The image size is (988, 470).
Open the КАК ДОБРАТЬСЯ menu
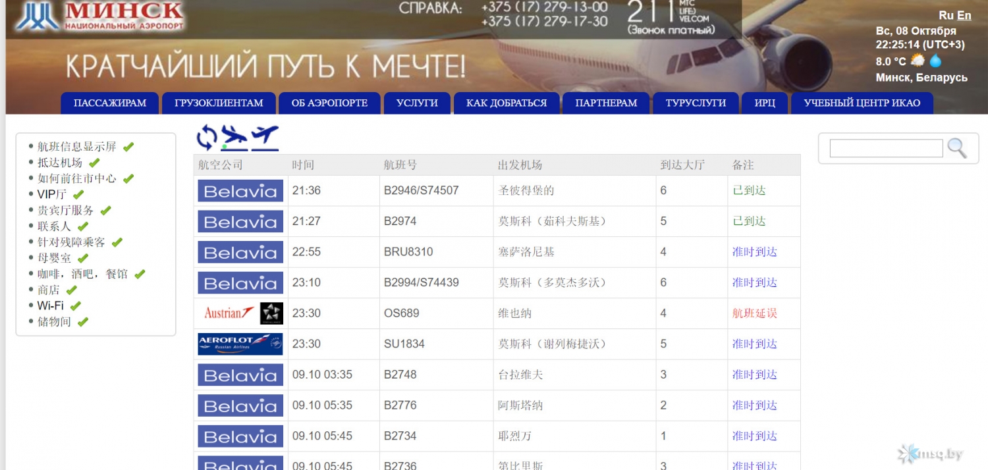tap(507, 103)
